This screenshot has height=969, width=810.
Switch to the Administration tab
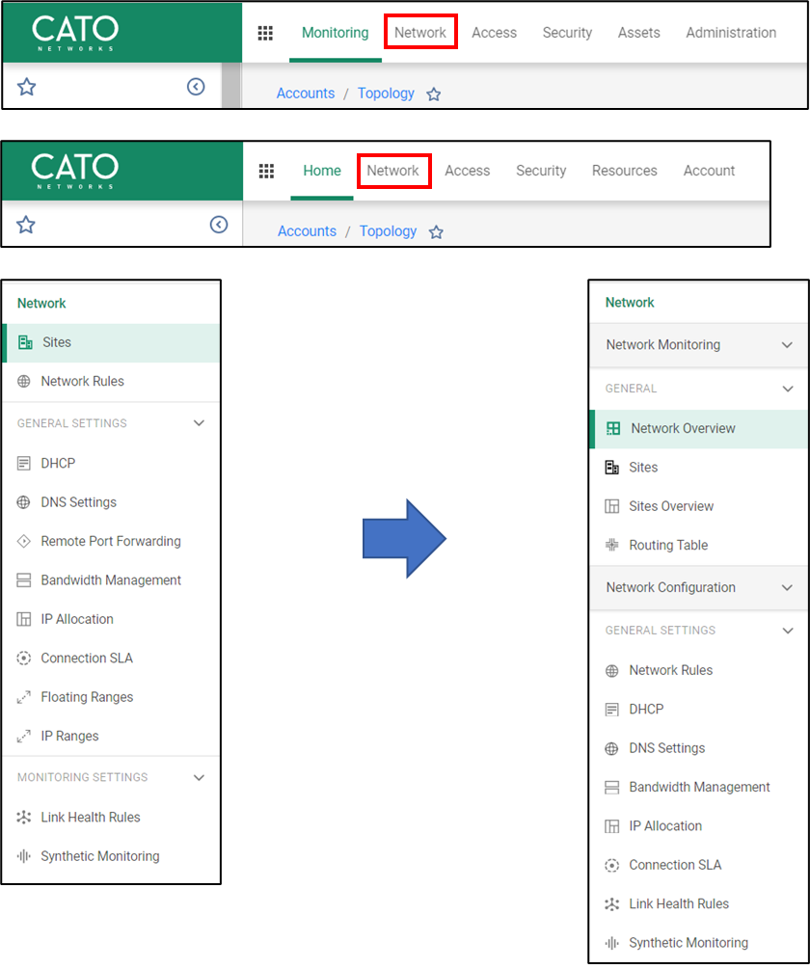pyautogui.click(x=731, y=33)
